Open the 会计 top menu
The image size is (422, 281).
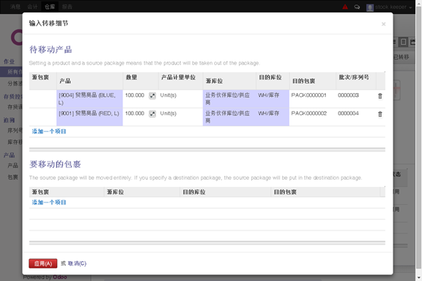(x=32, y=7)
